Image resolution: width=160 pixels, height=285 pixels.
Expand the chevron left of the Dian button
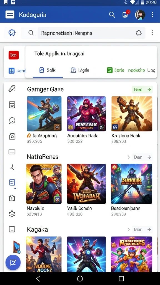[x=128, y=157]
